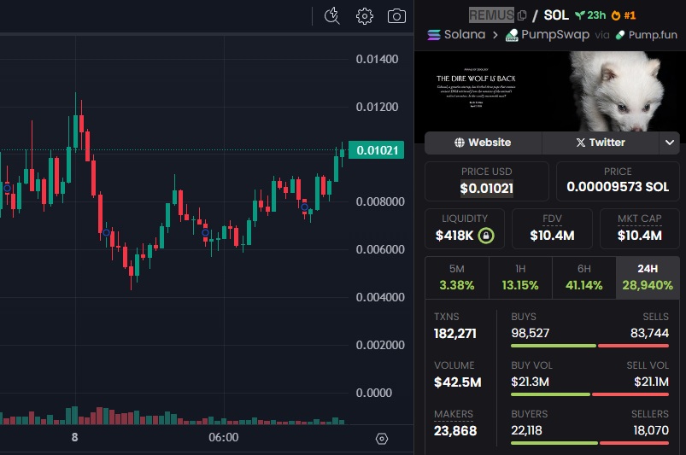Click the 06:00 time axis label
This screenshot has width=686, height=455.
tap(224, 438)
